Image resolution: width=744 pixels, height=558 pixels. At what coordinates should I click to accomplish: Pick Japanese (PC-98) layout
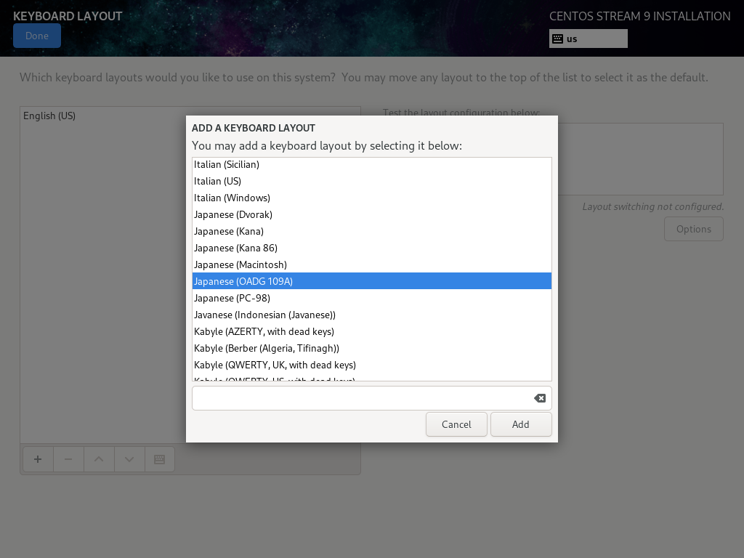[232, 298]
